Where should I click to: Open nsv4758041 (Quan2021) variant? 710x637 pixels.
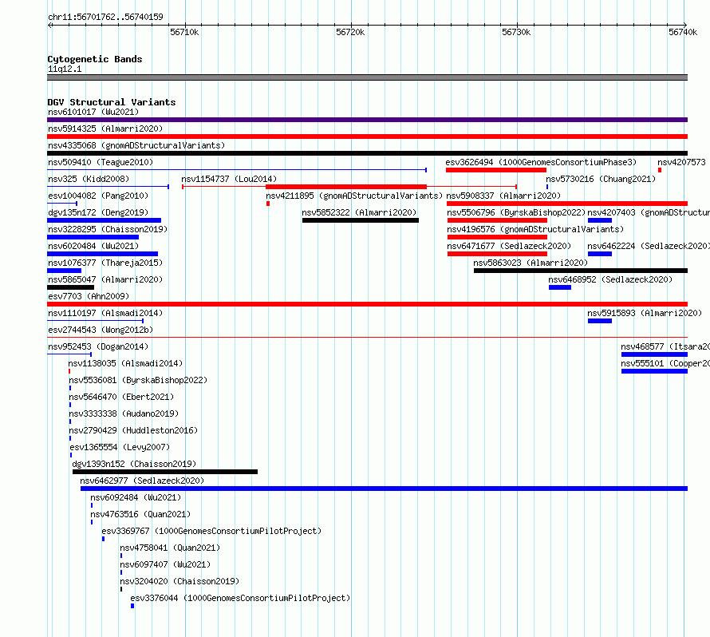point(170,548)
